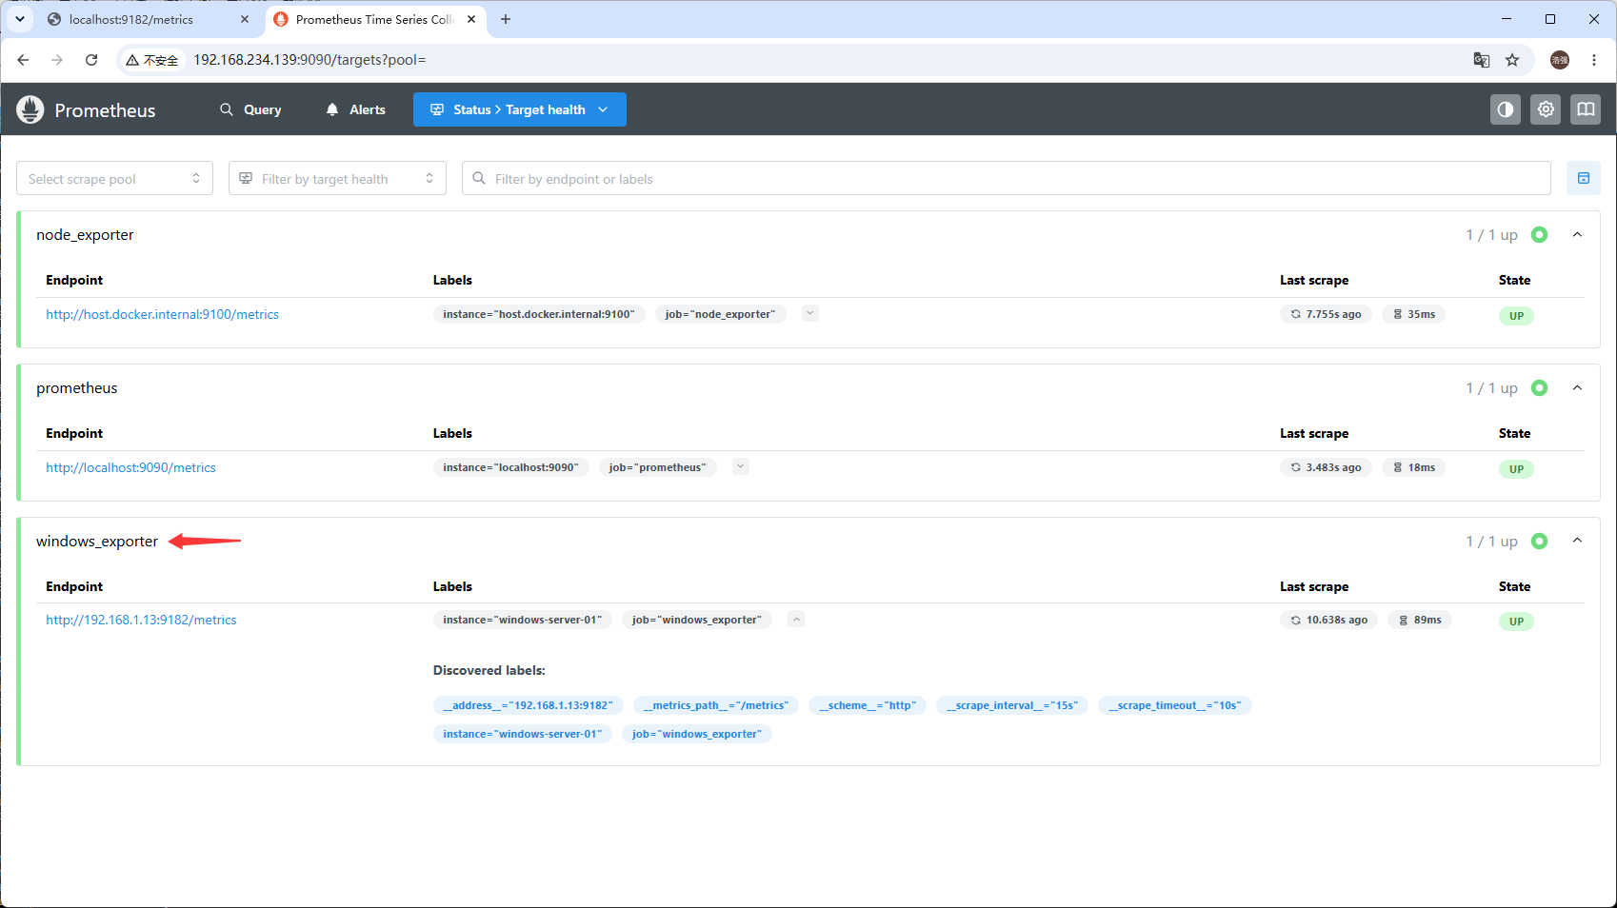Click the collapse-all pools icon button
1617x908 pixels.
point(1584,178)
